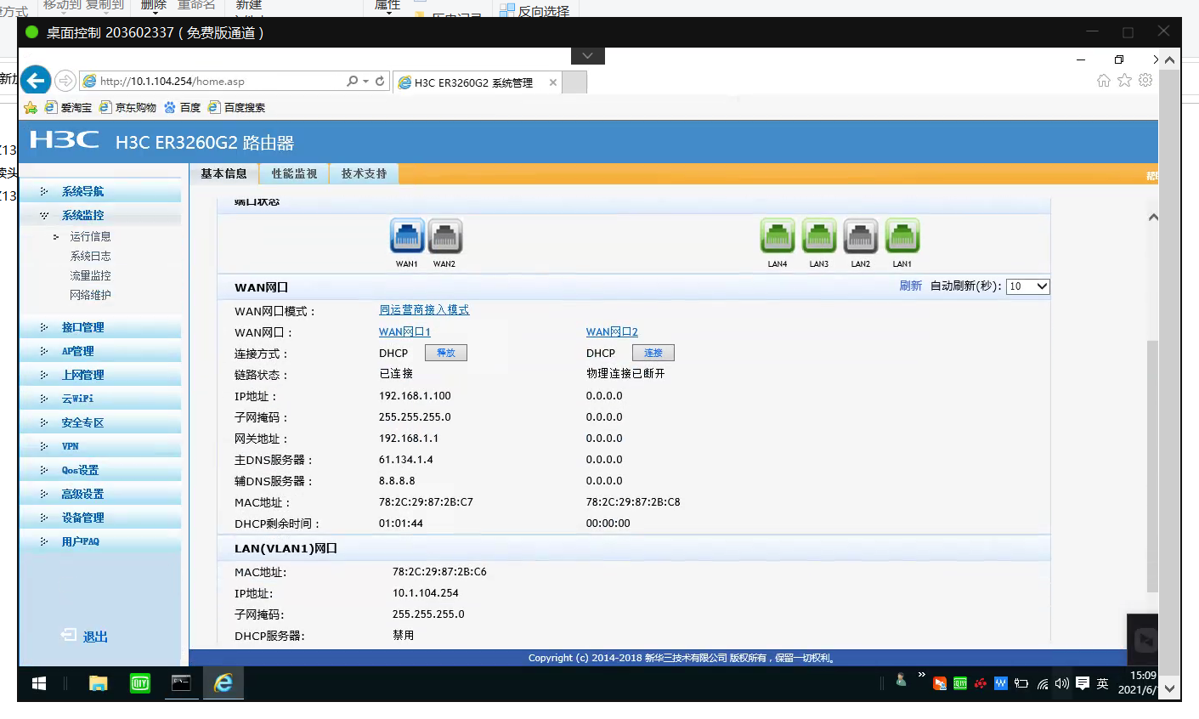This screenshot has height=719, width=1199.
Task: Collapse the 系统监控 menu section
Action: tap(82, 215)
